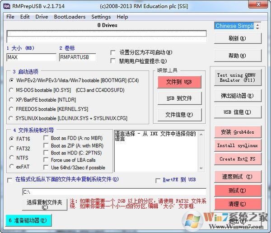
Task: Click the USB 信息 (I) button
Action: click(x=238, y=112)
